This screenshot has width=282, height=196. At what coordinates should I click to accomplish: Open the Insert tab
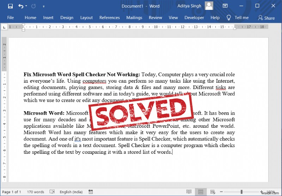(48, 18)
